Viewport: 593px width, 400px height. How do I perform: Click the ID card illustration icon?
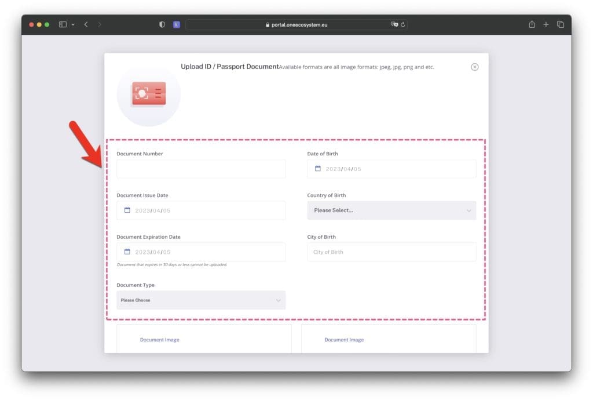pos(149,94)
